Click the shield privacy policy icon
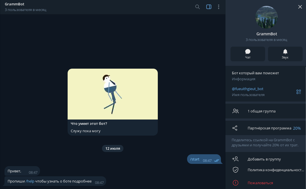This screenshot has width=306, height=189. coord(236,170)
